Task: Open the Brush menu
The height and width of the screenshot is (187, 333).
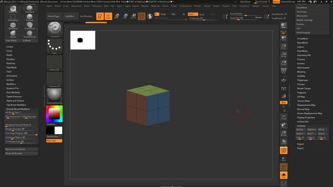Action: pos(58,6)
